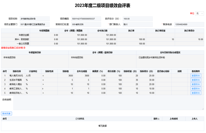View attachment for 教师收入增加 row
Viewport: 206px width, 133px height.
point(196,84)
